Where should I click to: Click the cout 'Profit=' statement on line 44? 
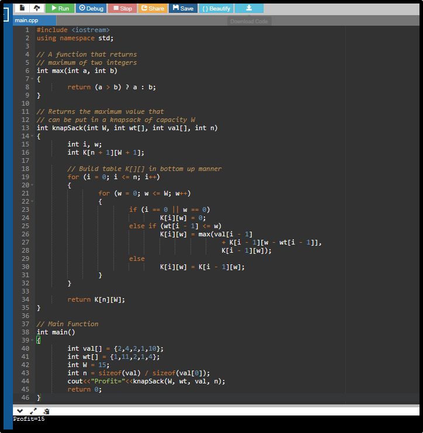pyautogui.click(x=146, y=381)
